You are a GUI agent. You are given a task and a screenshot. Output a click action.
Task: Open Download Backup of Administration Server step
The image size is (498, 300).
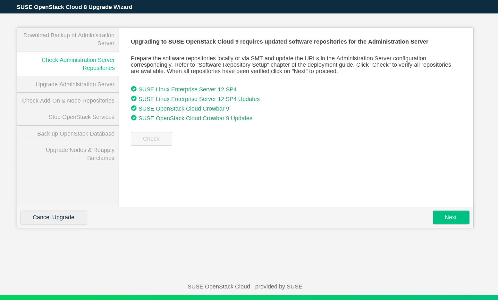[x=68, y=39]
